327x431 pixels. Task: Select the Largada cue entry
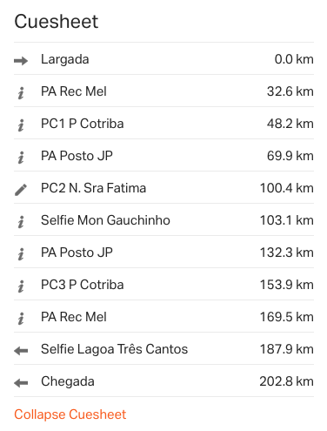coord(163,58)
